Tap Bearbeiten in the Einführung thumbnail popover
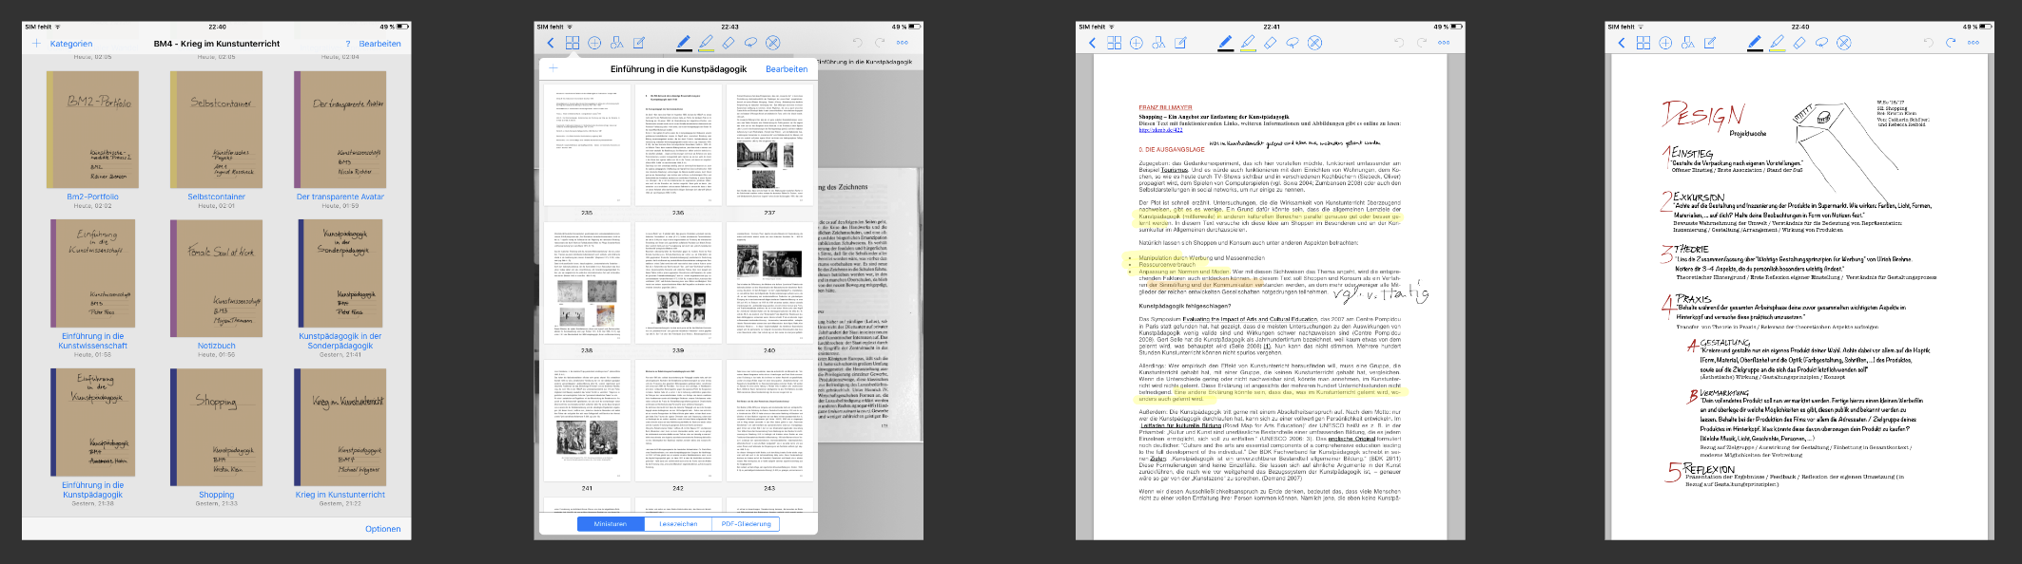2022x564 pixels. click(787, 69)
